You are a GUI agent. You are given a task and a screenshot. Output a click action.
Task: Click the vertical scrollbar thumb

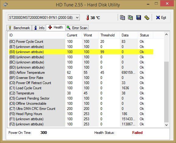click(x=167, y=92)
